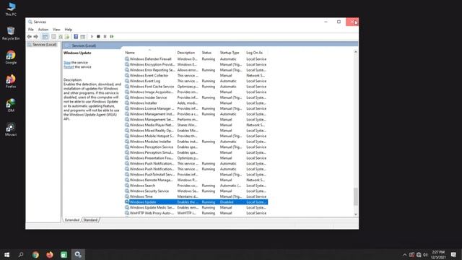Image resolution: width=462 pixels, height=260 pixels.
Task: Select the WinHTTP Web Proxy Auto service
Action: (196, 213)
